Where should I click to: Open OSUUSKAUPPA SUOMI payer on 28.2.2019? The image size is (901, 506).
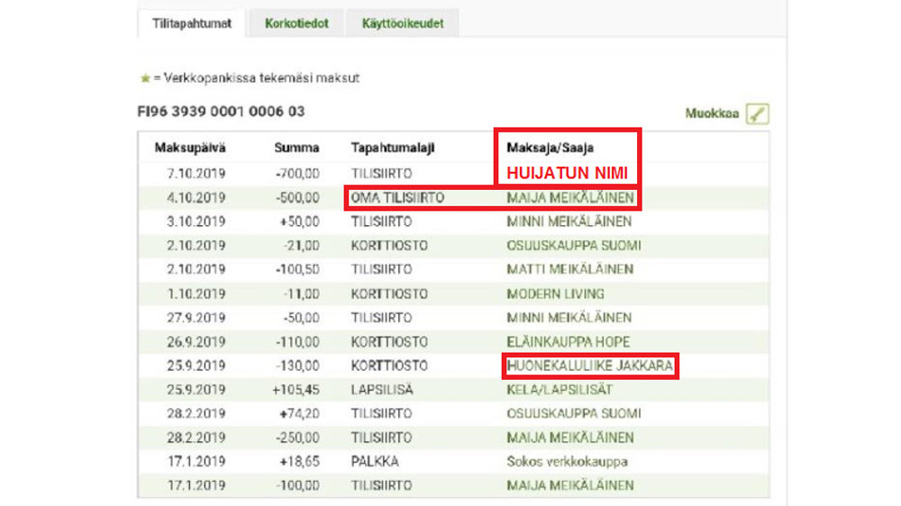(573, 413)
